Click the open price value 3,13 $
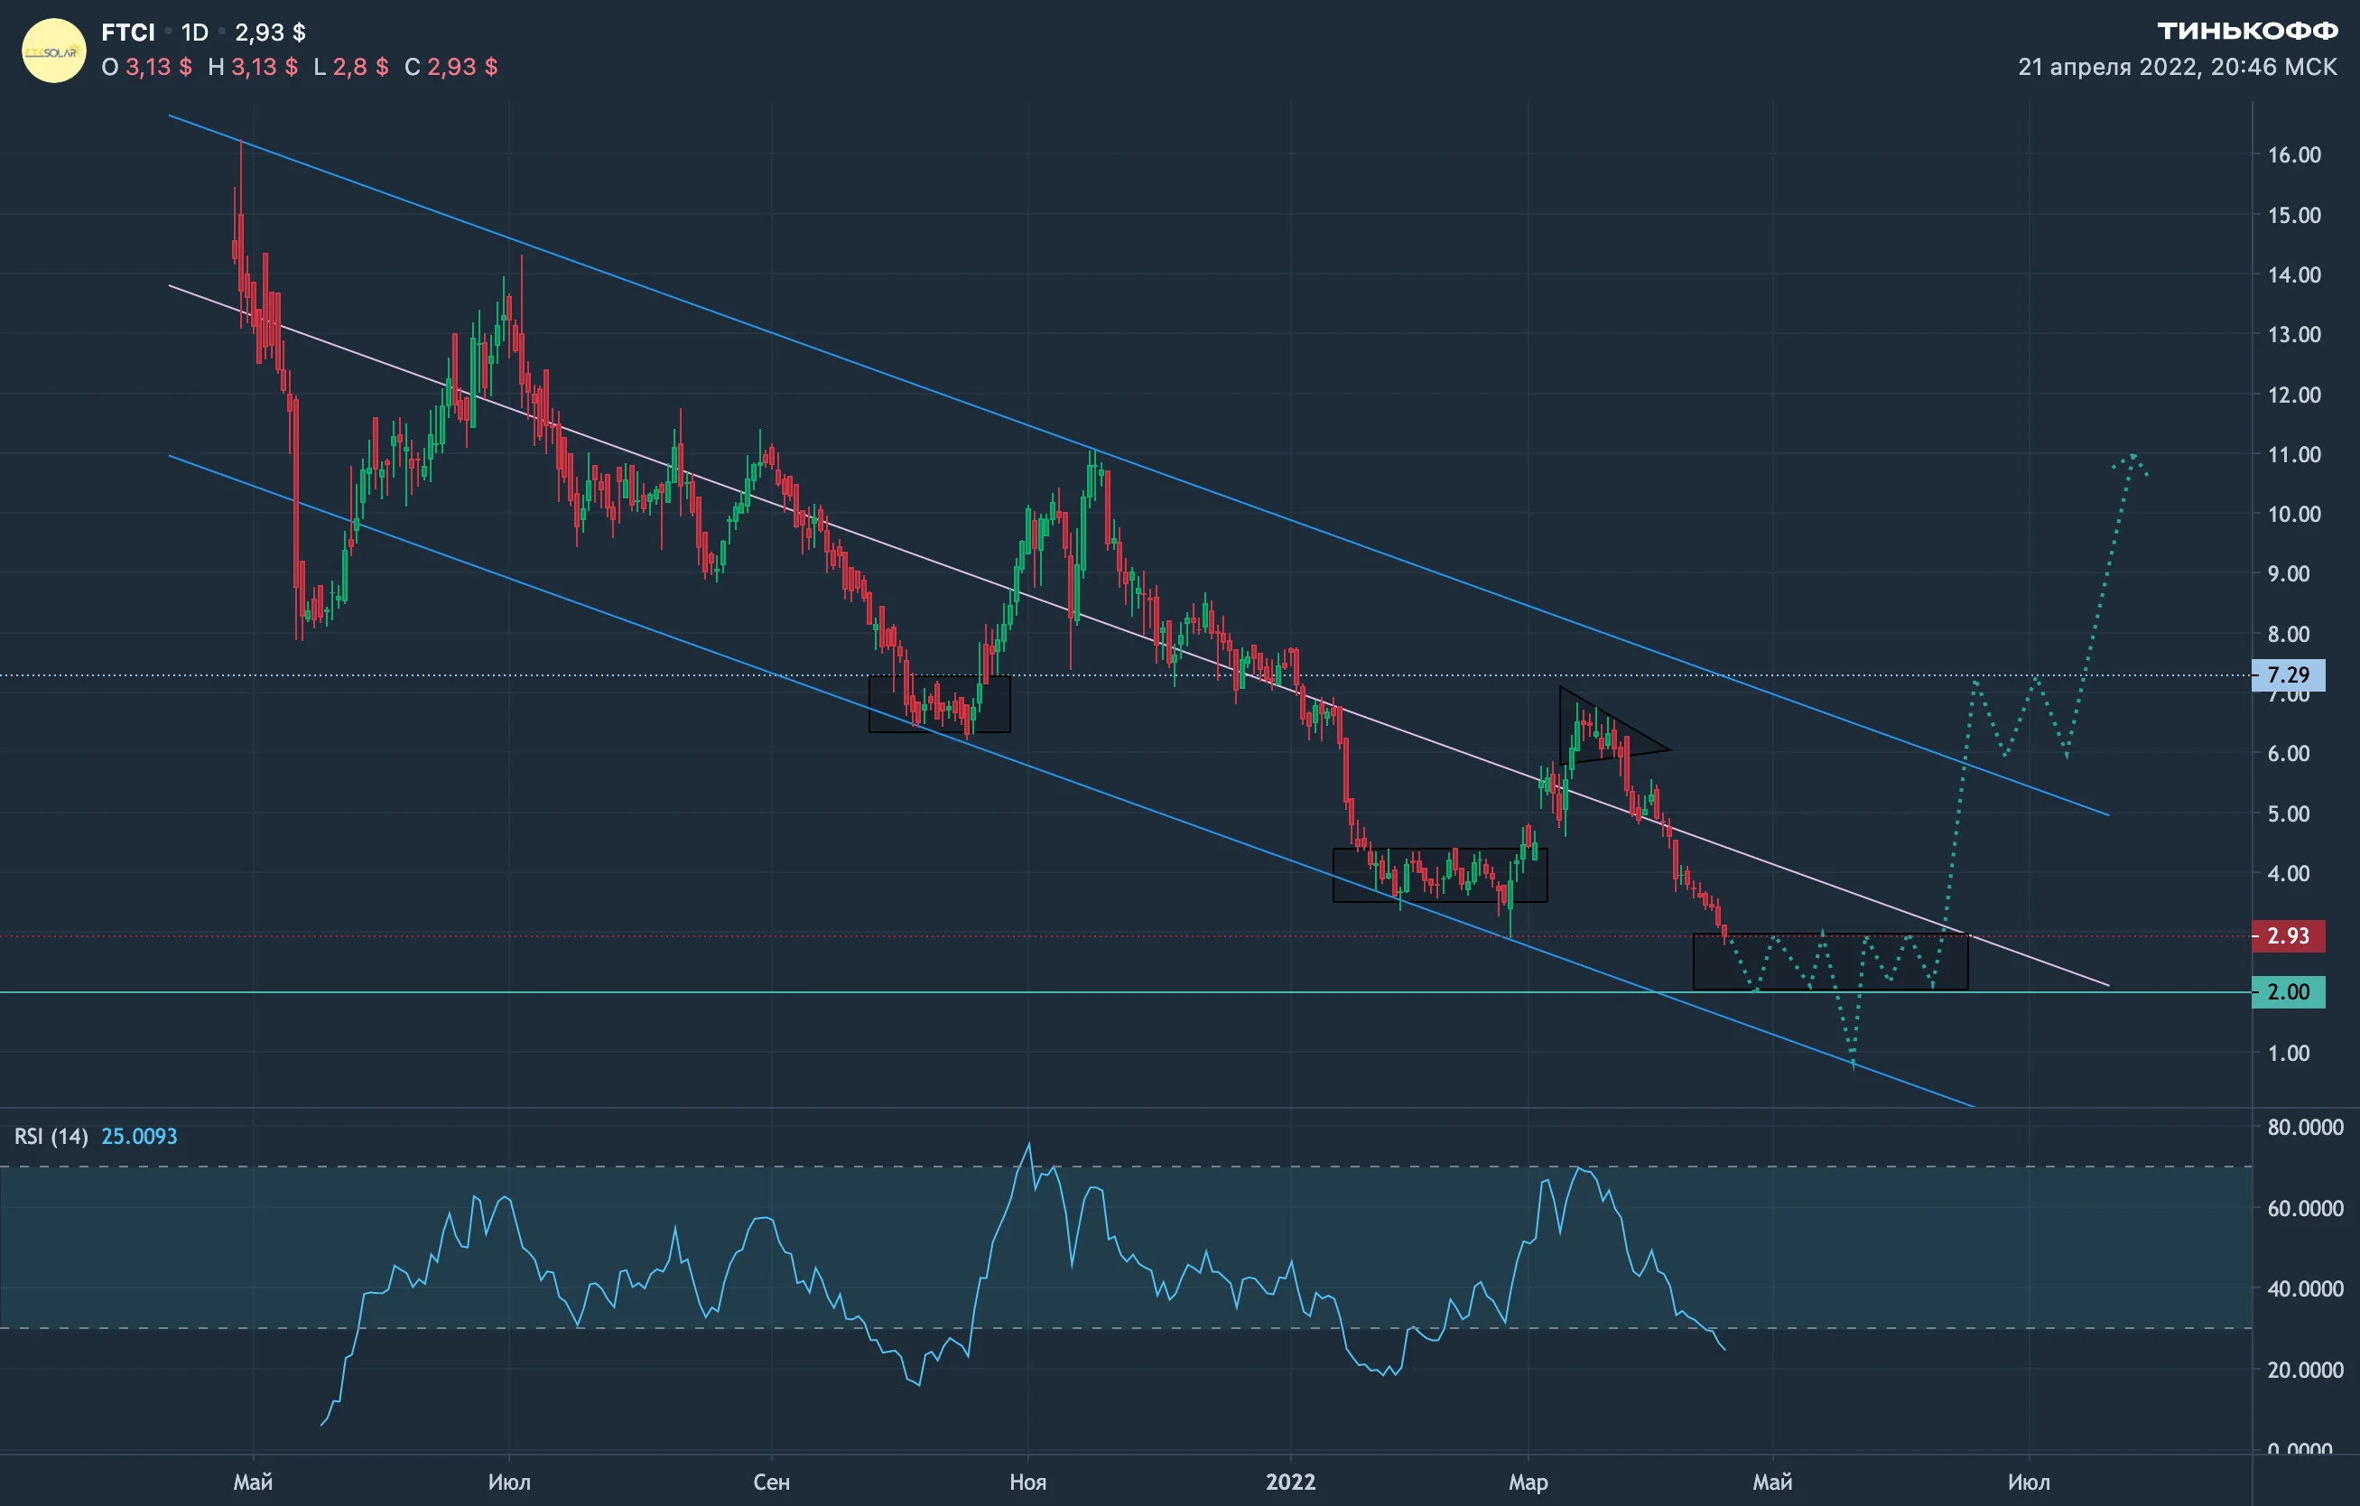 (x=159, y=67)
